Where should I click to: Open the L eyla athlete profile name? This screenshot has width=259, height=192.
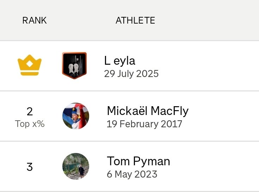coord(120,60)
